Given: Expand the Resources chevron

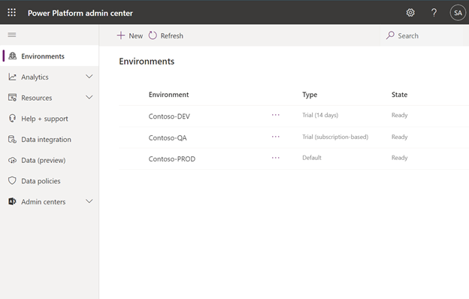Looking at the screenshot, I should tap(89, 98).
